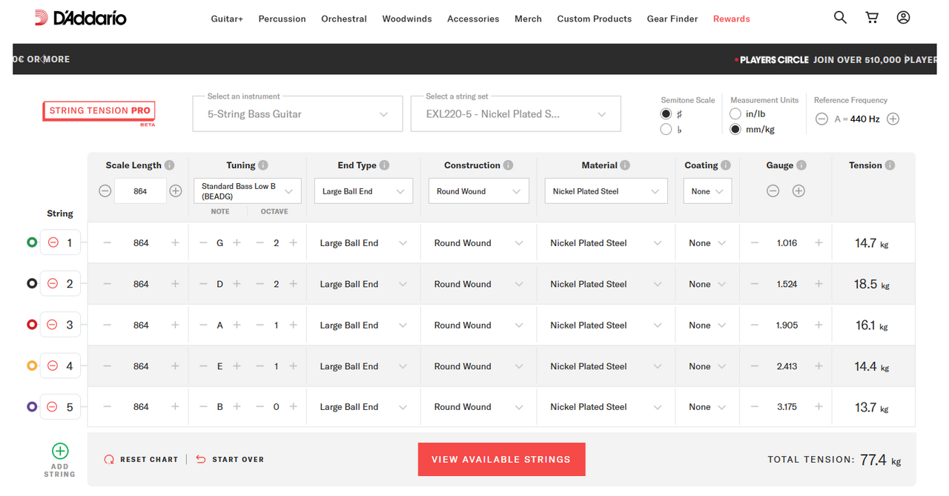
Task: Open header Coating dropdown
Action: (x=708, y=191)
